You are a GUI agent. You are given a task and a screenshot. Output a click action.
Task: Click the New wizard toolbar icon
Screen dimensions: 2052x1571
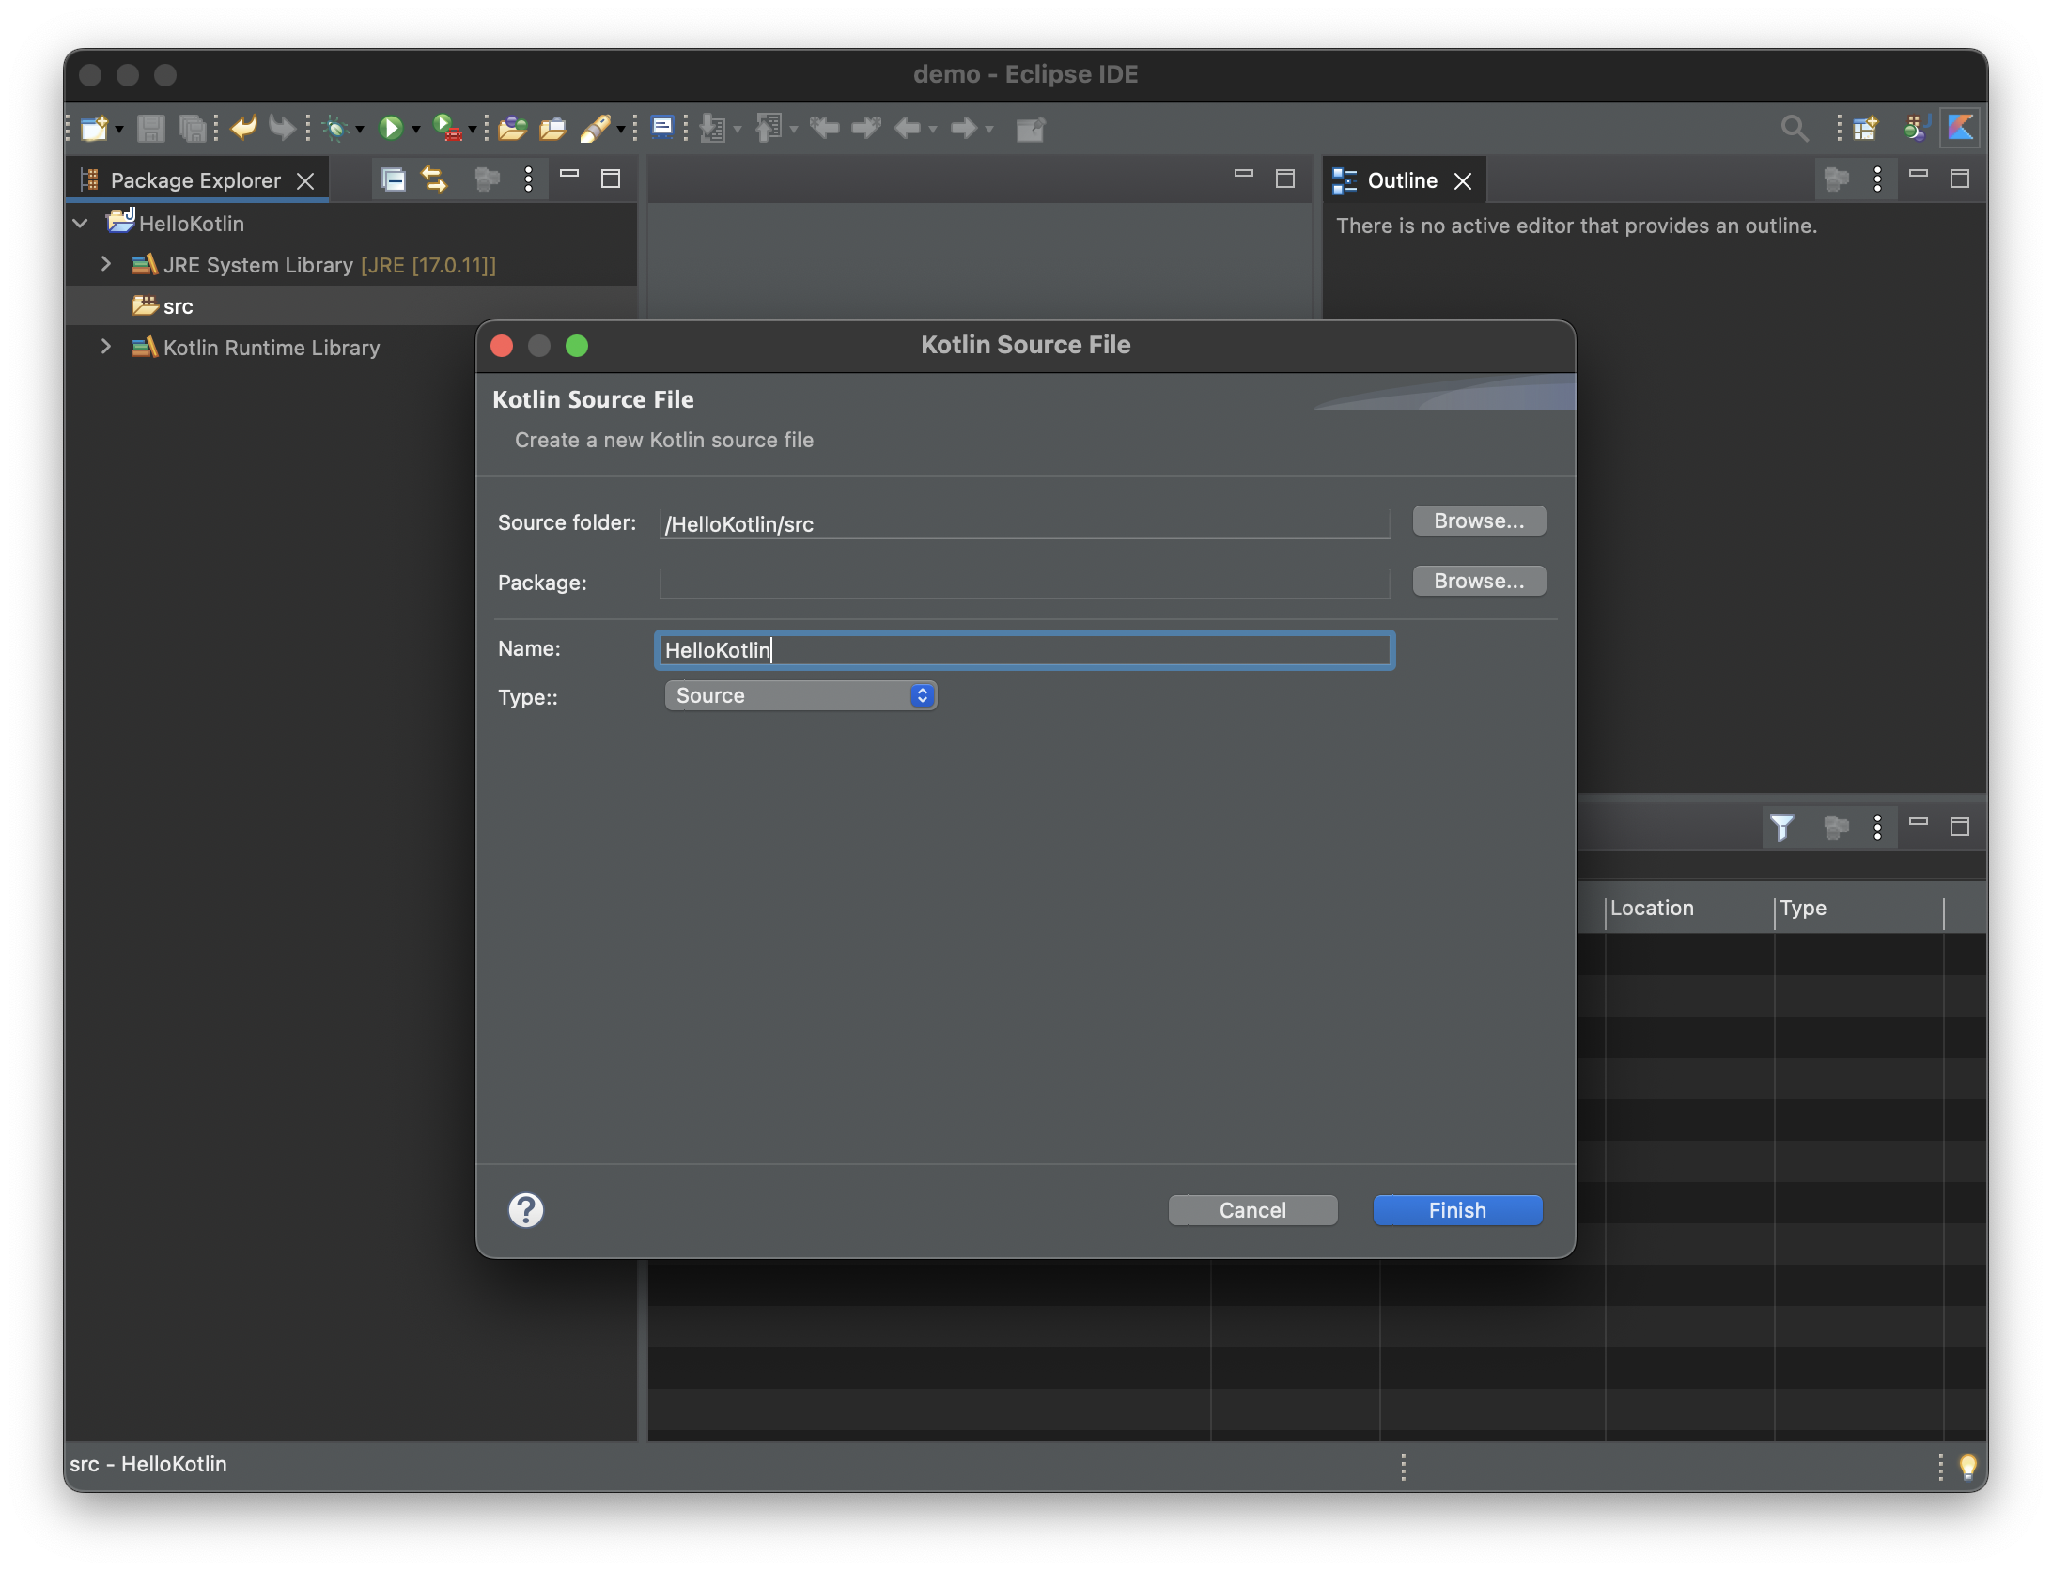point(94,128)
